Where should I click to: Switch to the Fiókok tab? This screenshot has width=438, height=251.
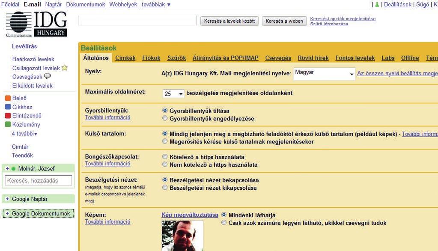[151, 58]
